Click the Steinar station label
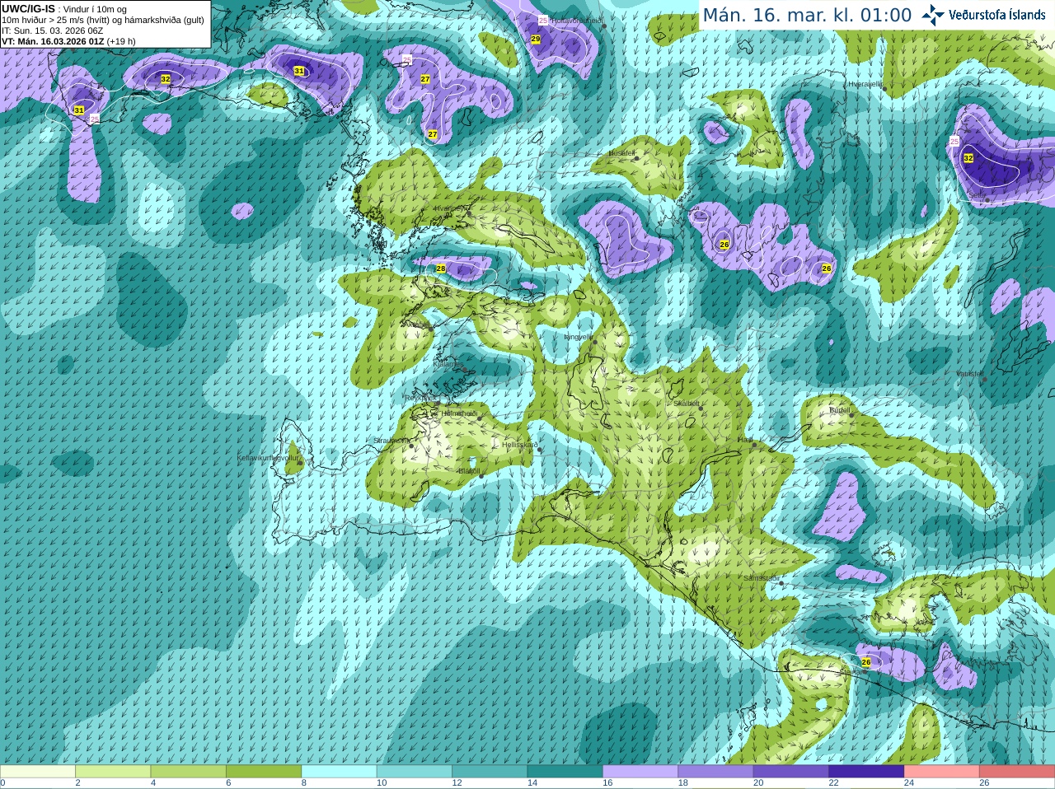This screenshot has height=789, width=1055. (851, 672)
